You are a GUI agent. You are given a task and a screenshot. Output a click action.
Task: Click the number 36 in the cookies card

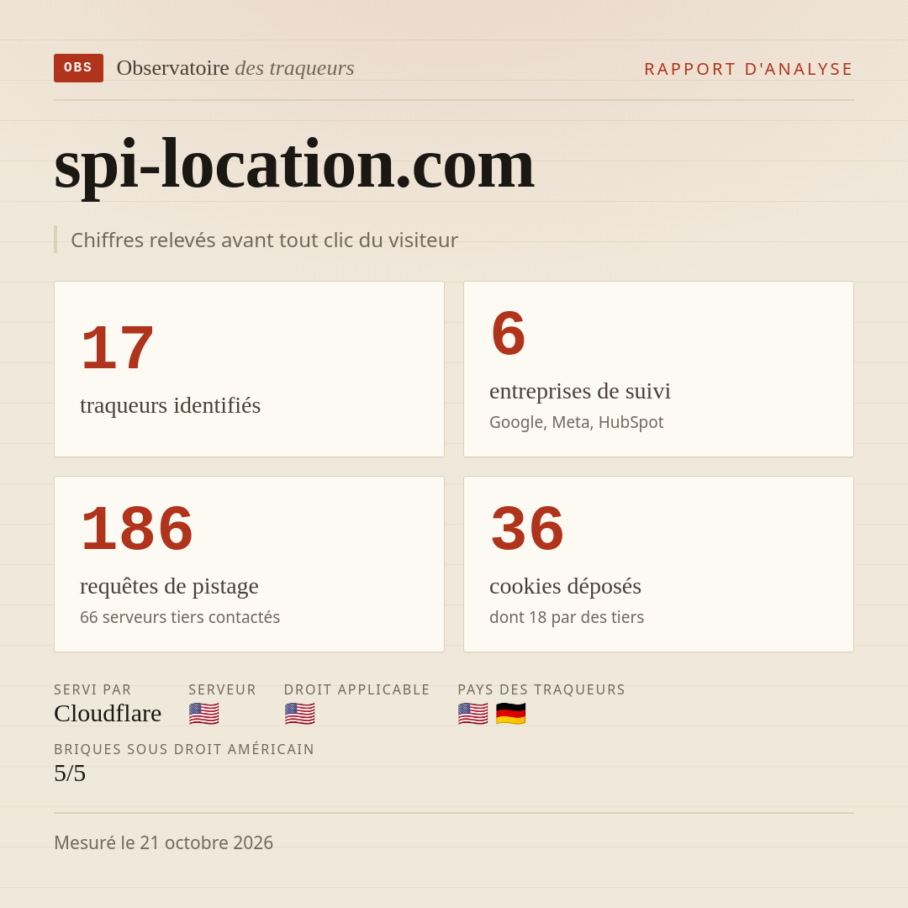tap(527, 528)
